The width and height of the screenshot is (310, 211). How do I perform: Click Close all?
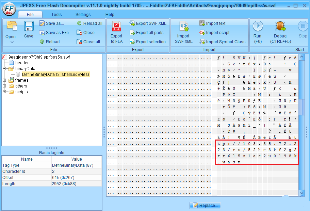[x=88, y=42]
